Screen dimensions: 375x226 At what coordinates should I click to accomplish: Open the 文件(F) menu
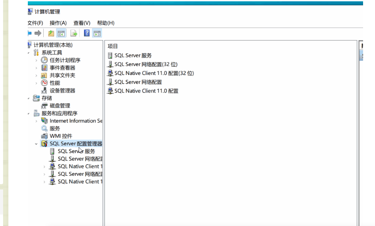pos(35,23)
